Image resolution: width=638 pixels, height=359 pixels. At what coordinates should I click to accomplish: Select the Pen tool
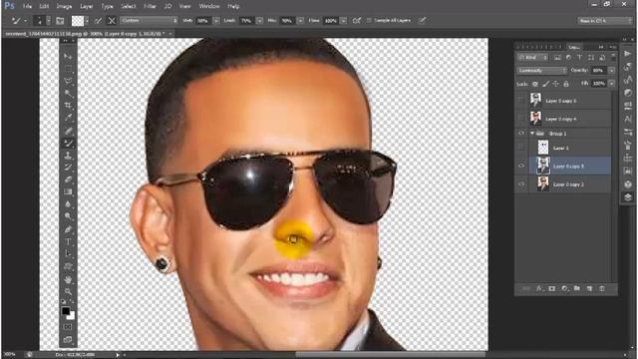pos(68,229)
